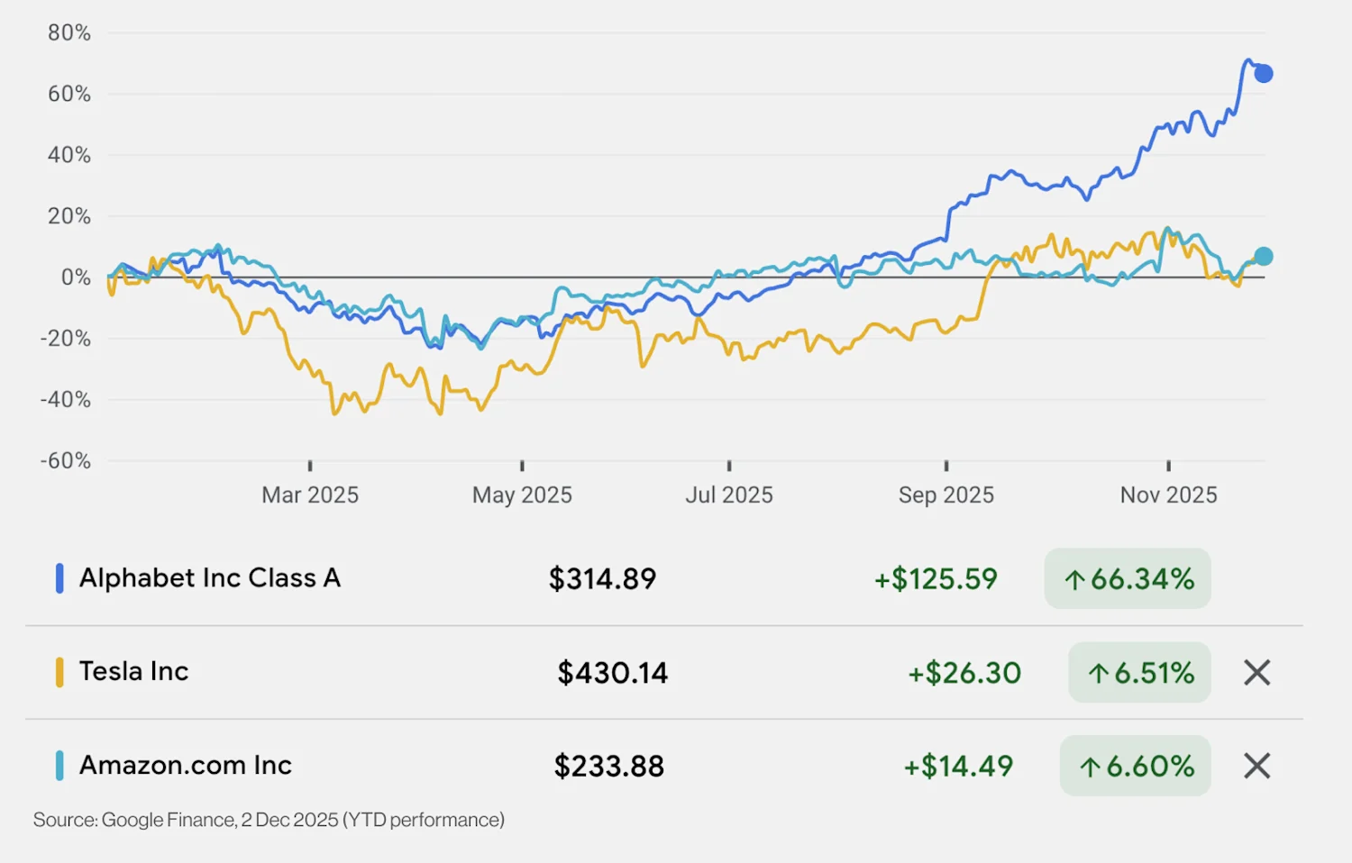Toggle visibility of the Tesla Inc line
The width and height of the screenshot is (1352, 863).
pyautogui.click(x=133, y=672)
